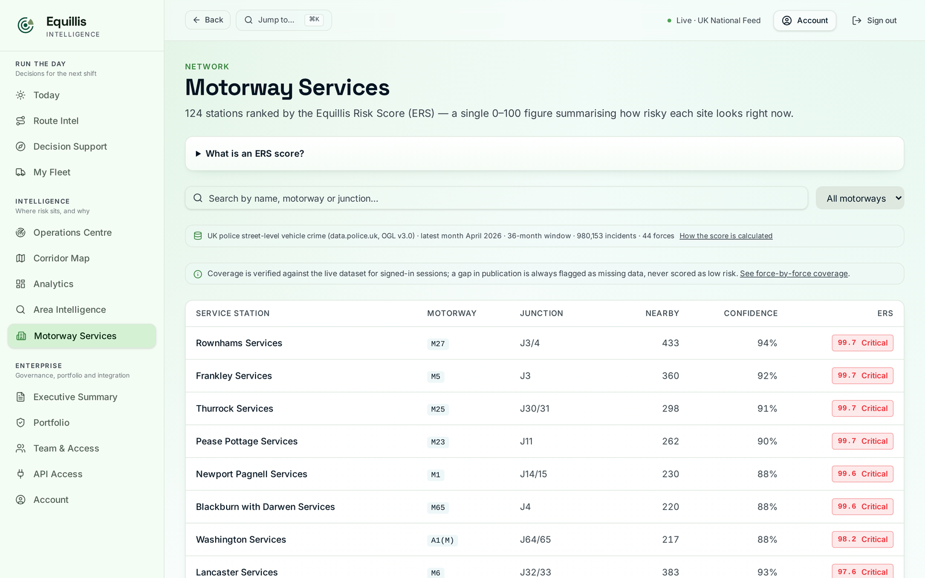This screenshot has height=578, width=925.
Task: Click the top bar Account button
Action: [x=805, y=21]
